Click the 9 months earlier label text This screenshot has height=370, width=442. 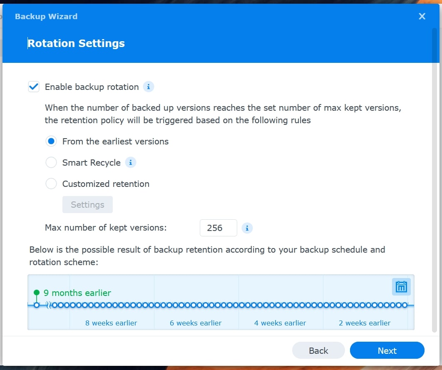77,293
